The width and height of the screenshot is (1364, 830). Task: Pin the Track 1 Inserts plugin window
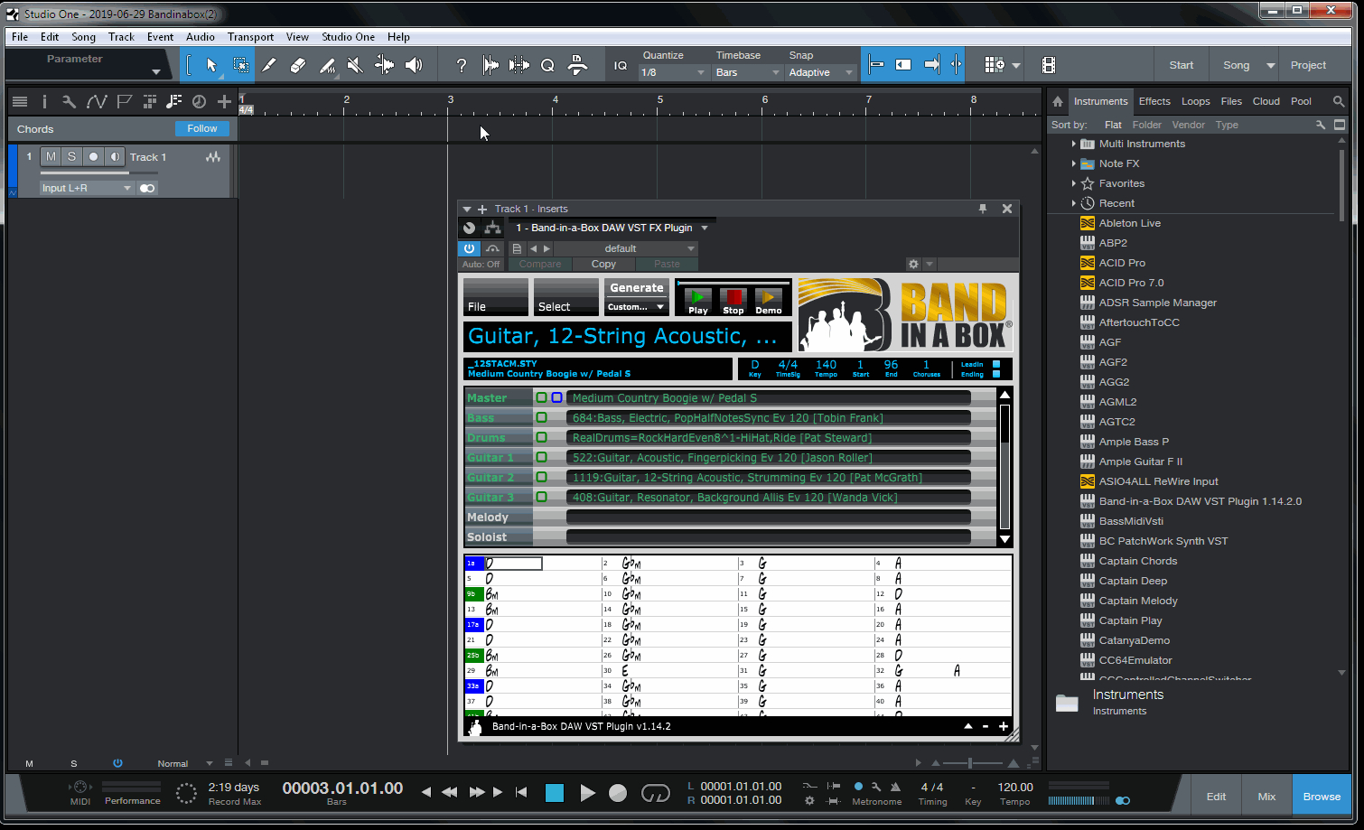click(983, 209)
